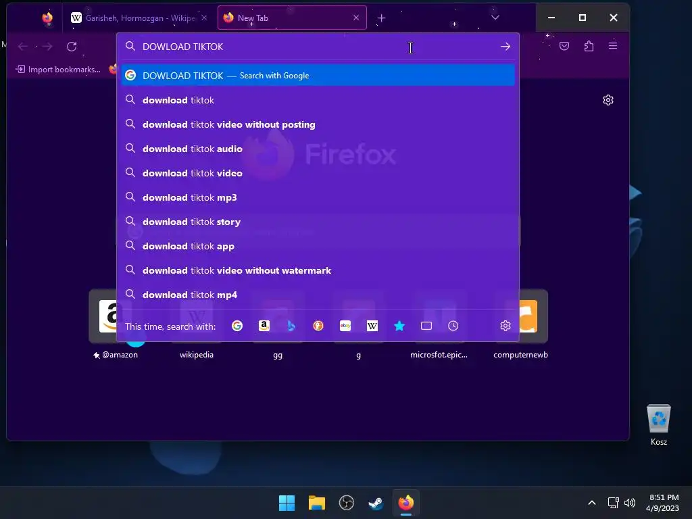692x519 pixels.
Task: Pick the 'download tiktok mp3' suggestion
Action: pos(318,197)
